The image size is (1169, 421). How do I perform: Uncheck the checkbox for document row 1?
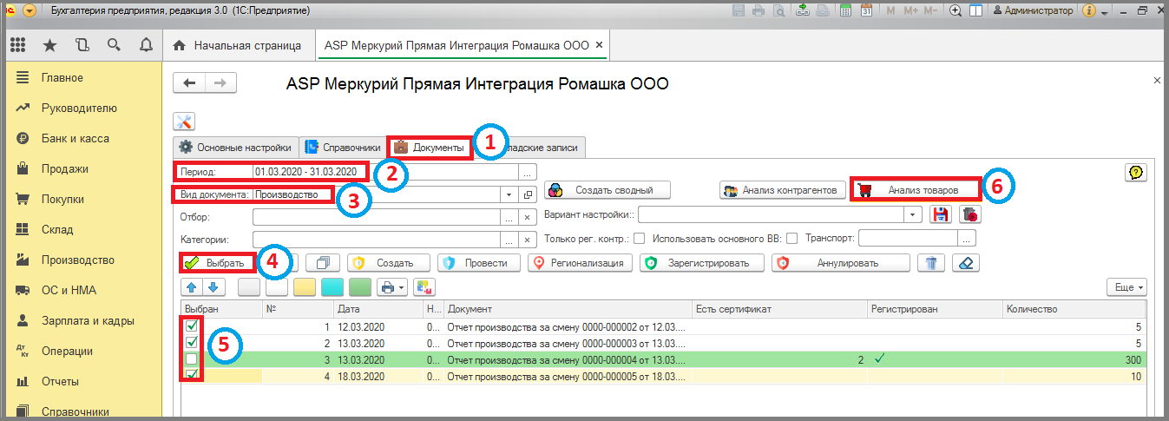(x=191, y=326)
